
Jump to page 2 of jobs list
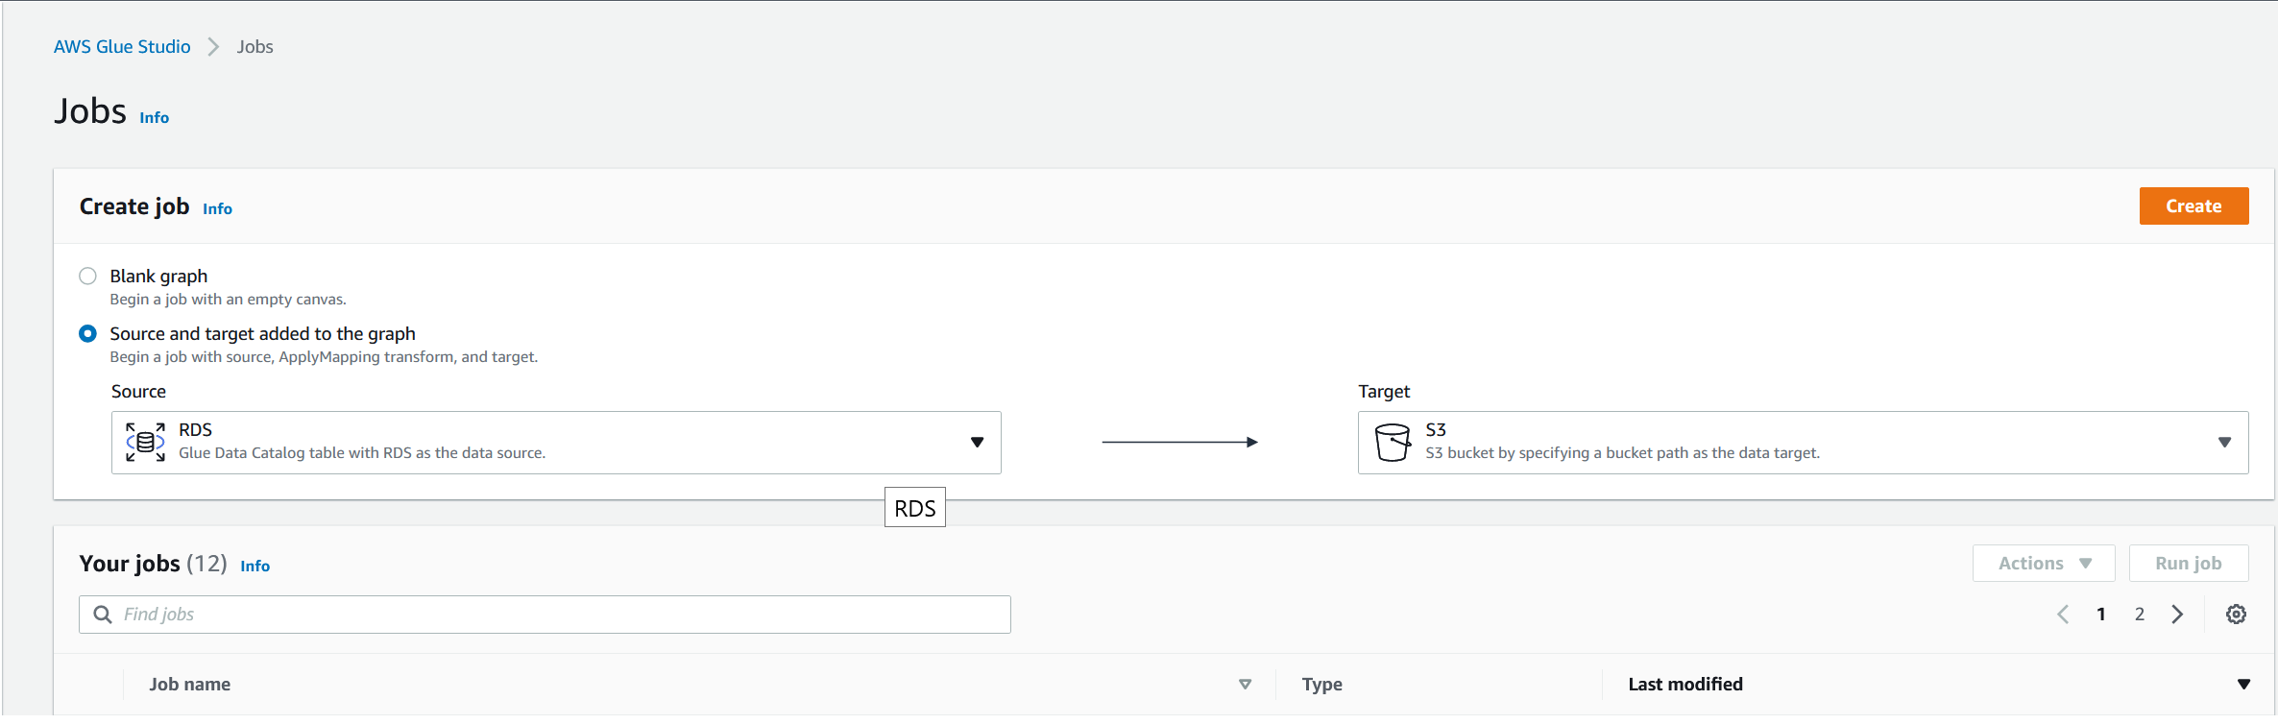2140,615
